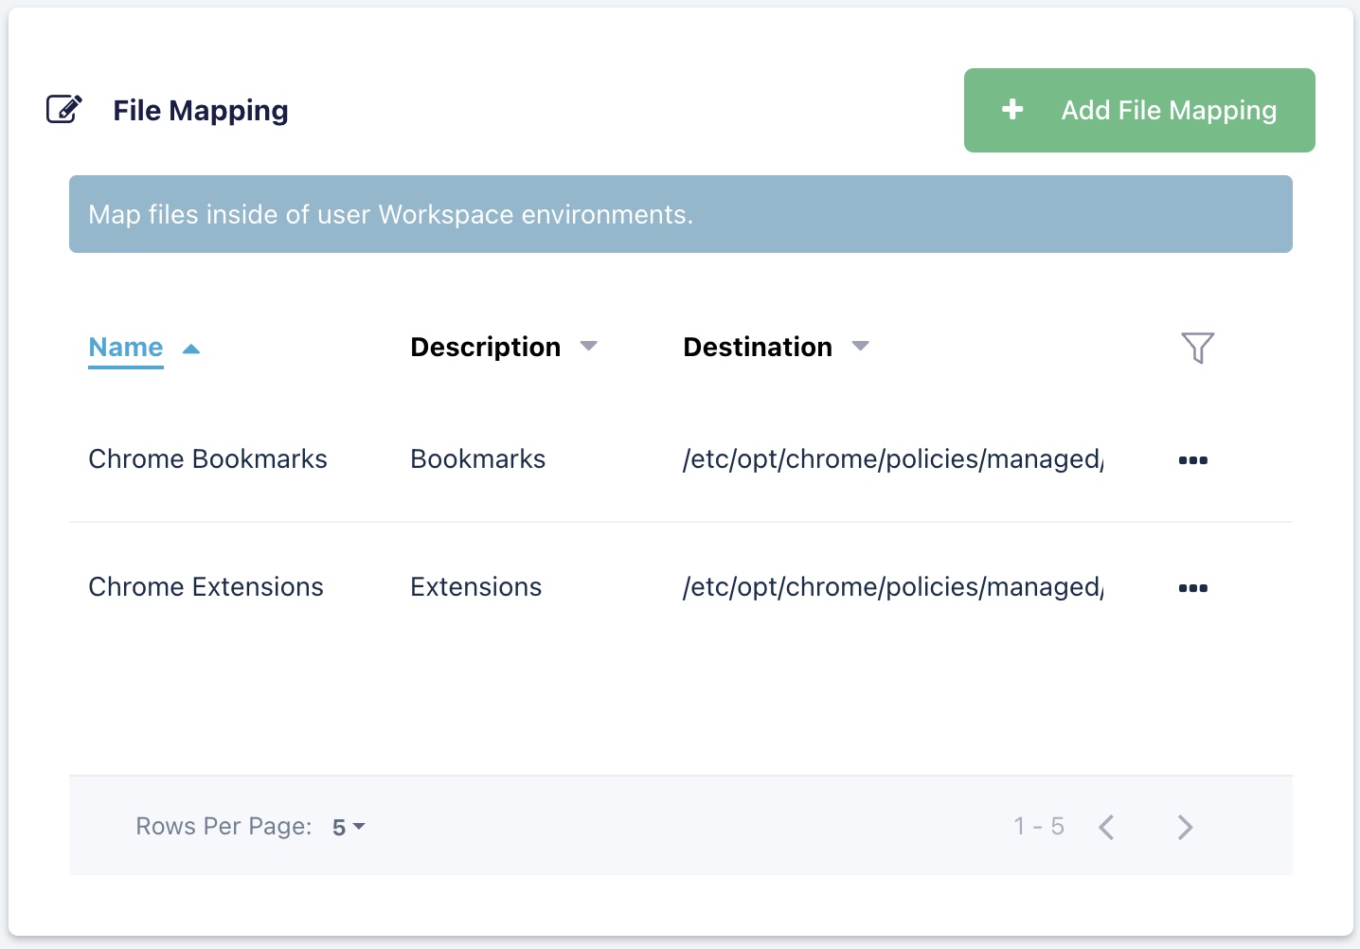The height and width of the screenshot is (949, 1360).
Task: Sort by the Name column header
Action: click(126, 348)
